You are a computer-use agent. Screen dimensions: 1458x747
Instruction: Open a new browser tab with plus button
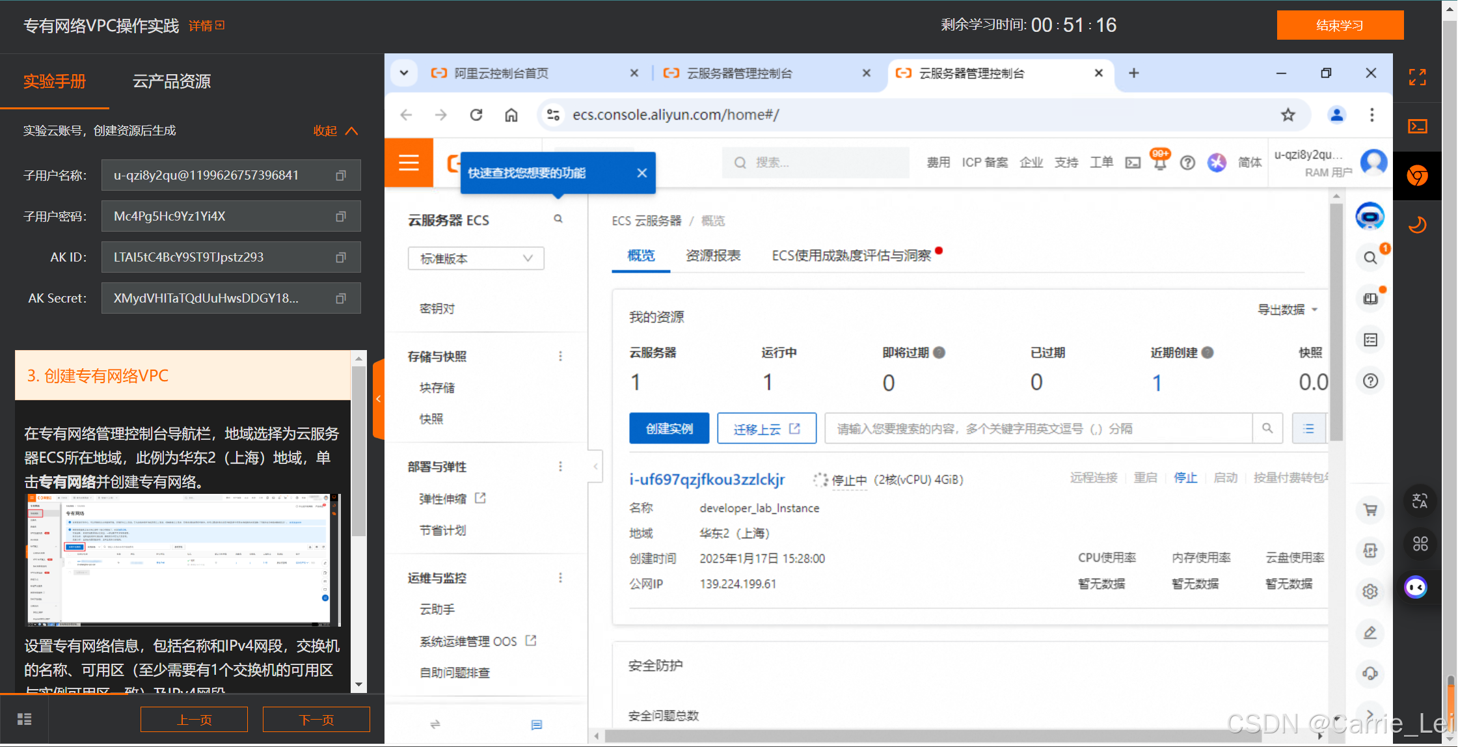click(1133, 74)
